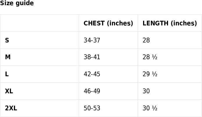Click the M size row label
This screenshot has height=117, width=202.
pyautogui.click(x=8, y=57)
